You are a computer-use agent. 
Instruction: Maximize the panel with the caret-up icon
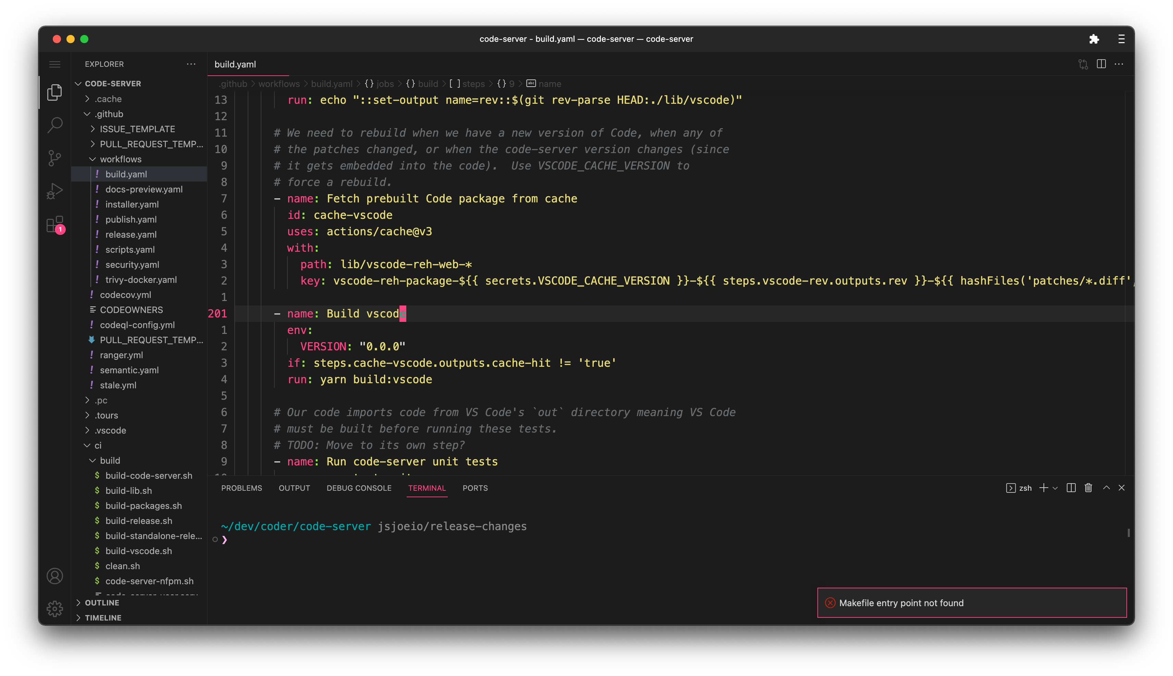pos(1106,488)
